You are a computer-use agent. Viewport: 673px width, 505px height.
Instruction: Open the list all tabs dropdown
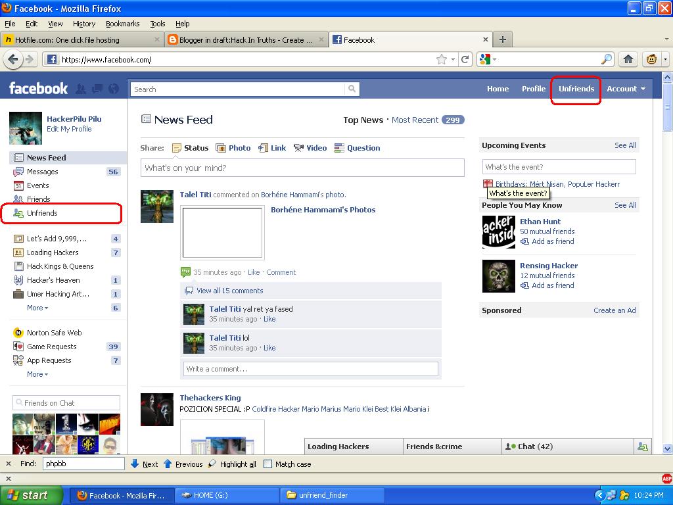click(666, 39)
